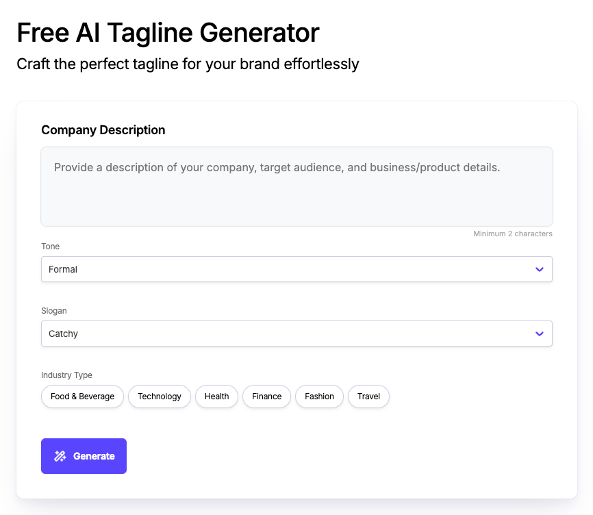The width and height of the screenshot is (593, 515).
Task: Open the Slogan dropdown showing Catchy
Action: coord(296,334)
